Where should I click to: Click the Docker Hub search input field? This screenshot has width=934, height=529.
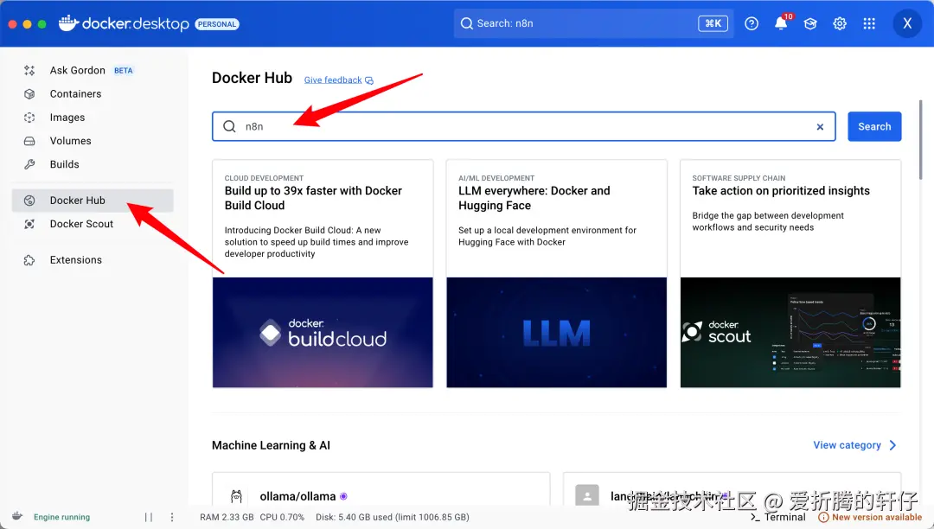click(523, 126)
